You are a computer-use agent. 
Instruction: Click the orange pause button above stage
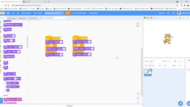[148, 18]
